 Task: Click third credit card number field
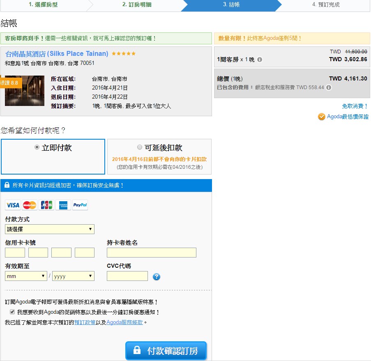[x=62, y=253]
